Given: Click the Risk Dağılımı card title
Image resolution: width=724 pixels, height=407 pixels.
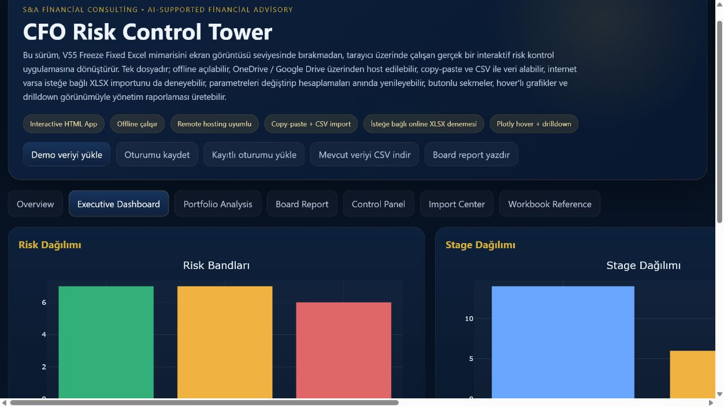Looking at the screenshot, I should click(x=50, y=245).
